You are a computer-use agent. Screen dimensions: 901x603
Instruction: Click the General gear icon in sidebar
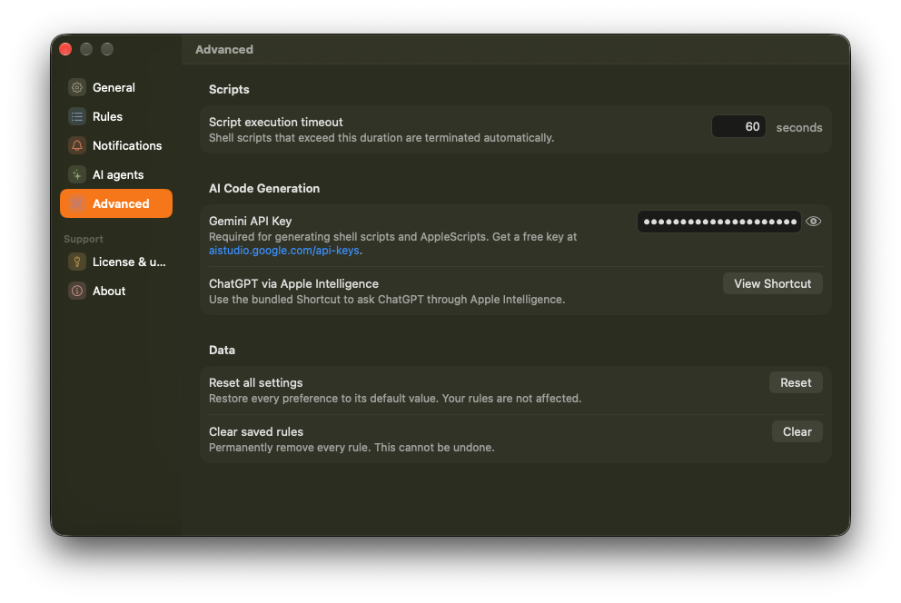point(77,87)
